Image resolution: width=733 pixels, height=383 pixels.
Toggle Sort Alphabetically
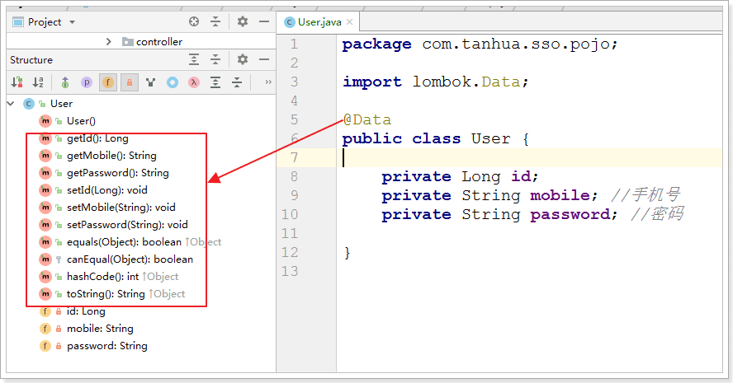pyautogui.click(x=38, y=82)
